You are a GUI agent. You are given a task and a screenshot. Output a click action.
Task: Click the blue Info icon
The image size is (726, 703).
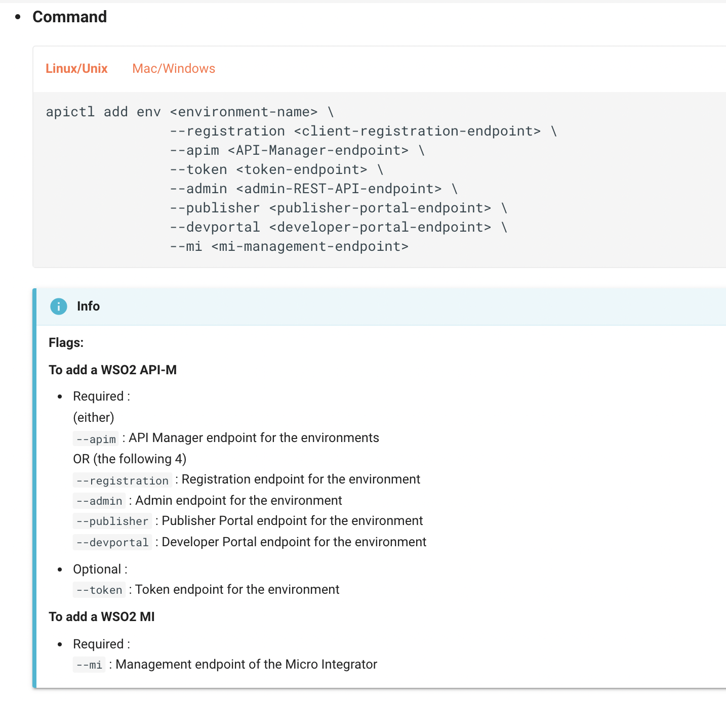pyautogui.click(x=58, y=306)
